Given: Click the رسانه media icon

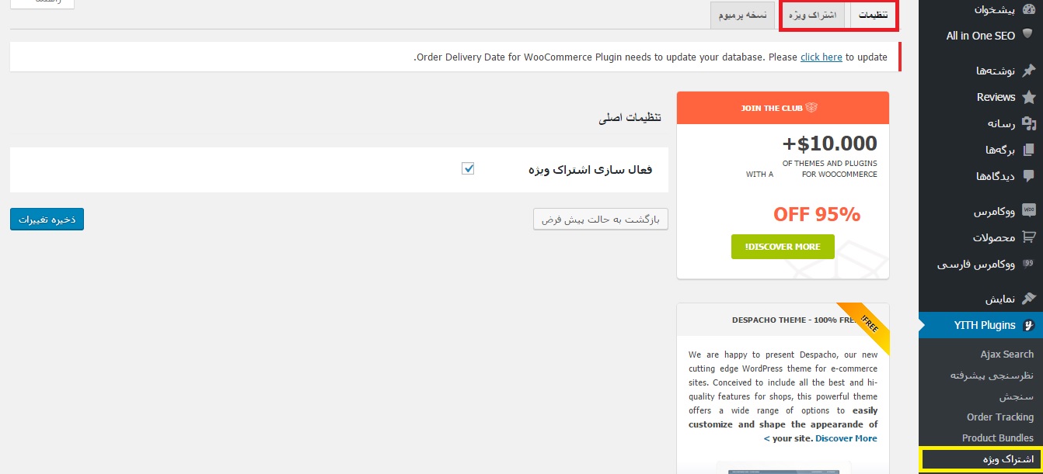Looking at the screenshot, I should [x=1028, y=123].
